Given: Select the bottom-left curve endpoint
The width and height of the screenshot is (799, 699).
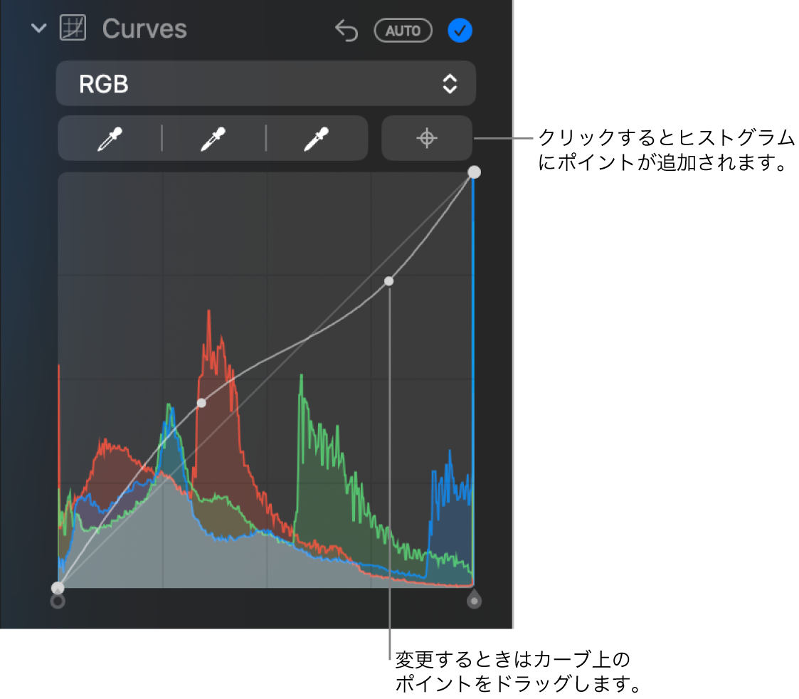Looking at the screenshot, I should 58,588.
